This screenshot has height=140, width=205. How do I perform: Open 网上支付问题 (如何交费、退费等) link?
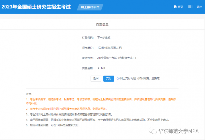140,79
